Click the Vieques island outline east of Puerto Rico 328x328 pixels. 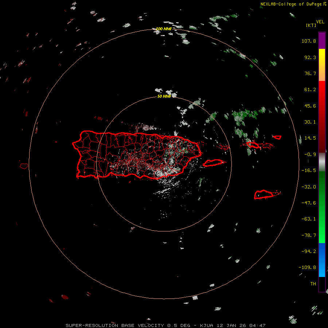213,163
